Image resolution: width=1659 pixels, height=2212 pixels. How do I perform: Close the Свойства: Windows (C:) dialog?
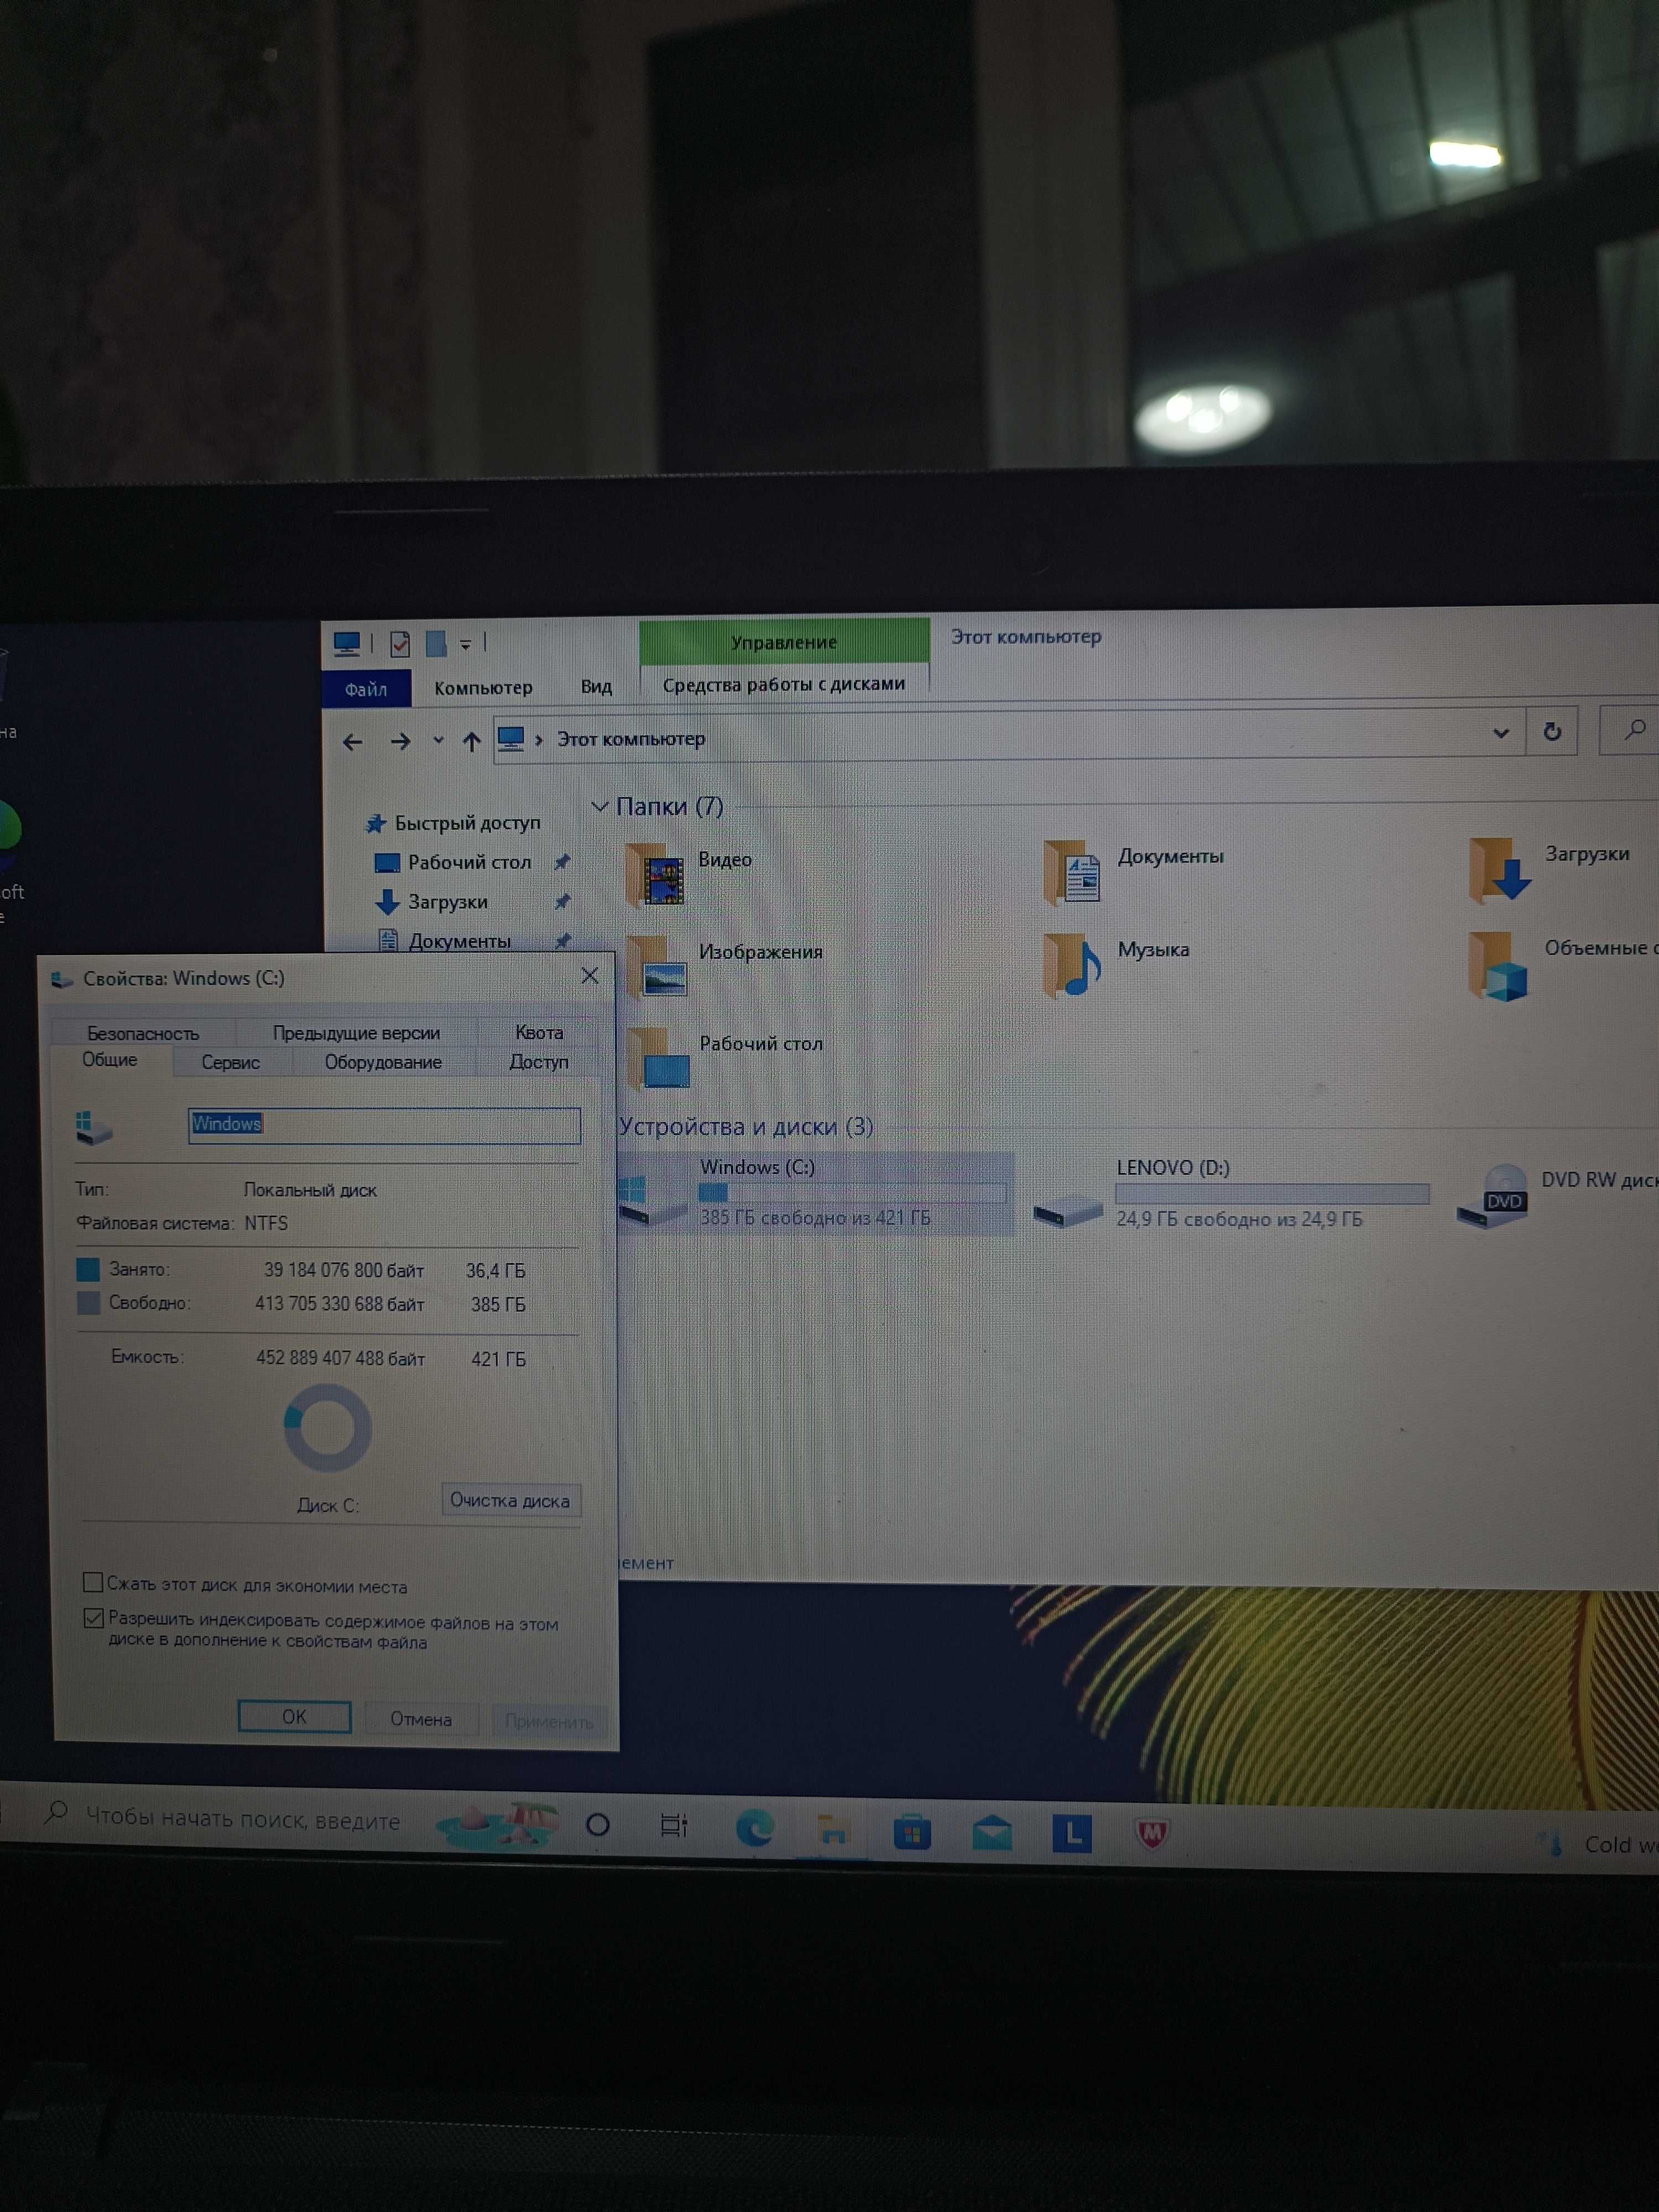[590, 975]
